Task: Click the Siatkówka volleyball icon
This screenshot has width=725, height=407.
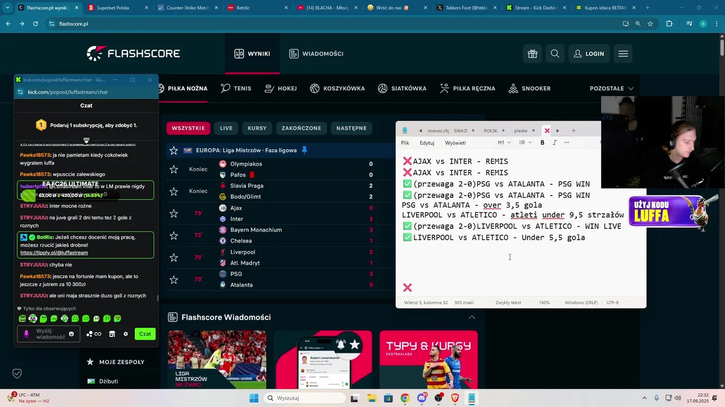Action: pyautogui.click(x=382, y=88)
